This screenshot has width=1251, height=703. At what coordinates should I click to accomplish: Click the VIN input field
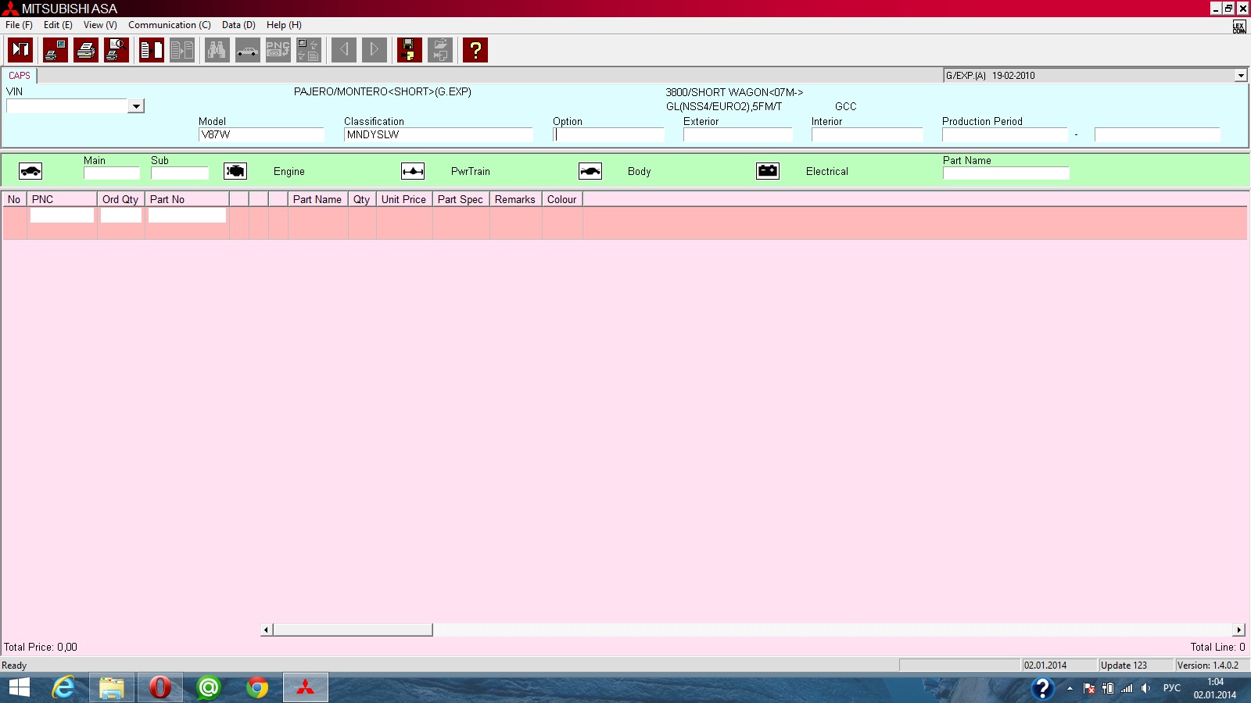coord(67,106)
